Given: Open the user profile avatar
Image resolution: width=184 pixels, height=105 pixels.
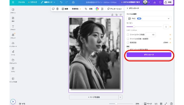Looking at the screenshot, I should point(145,2).
